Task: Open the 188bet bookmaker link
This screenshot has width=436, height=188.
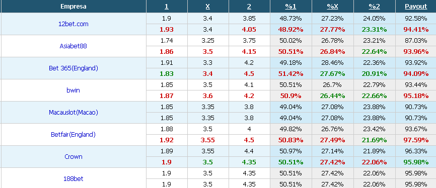Action: coord(73,179)
